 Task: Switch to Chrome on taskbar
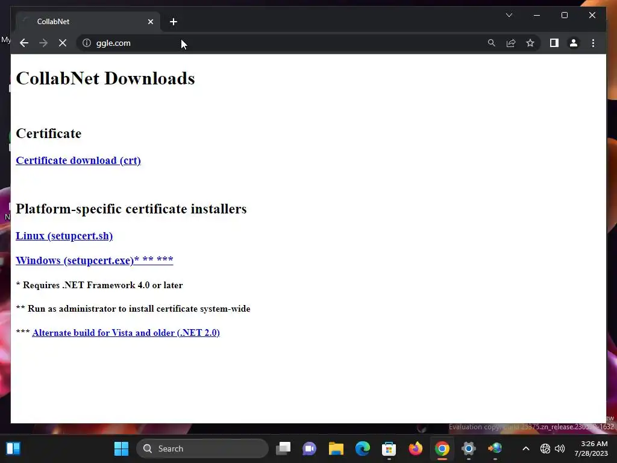click(442, 449)
